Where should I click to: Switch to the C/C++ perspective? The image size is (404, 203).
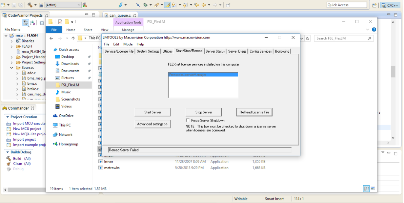click(390, 5)
